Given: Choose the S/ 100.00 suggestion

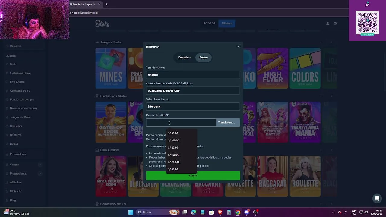Looking at the screenshot, I should point(181,140).
